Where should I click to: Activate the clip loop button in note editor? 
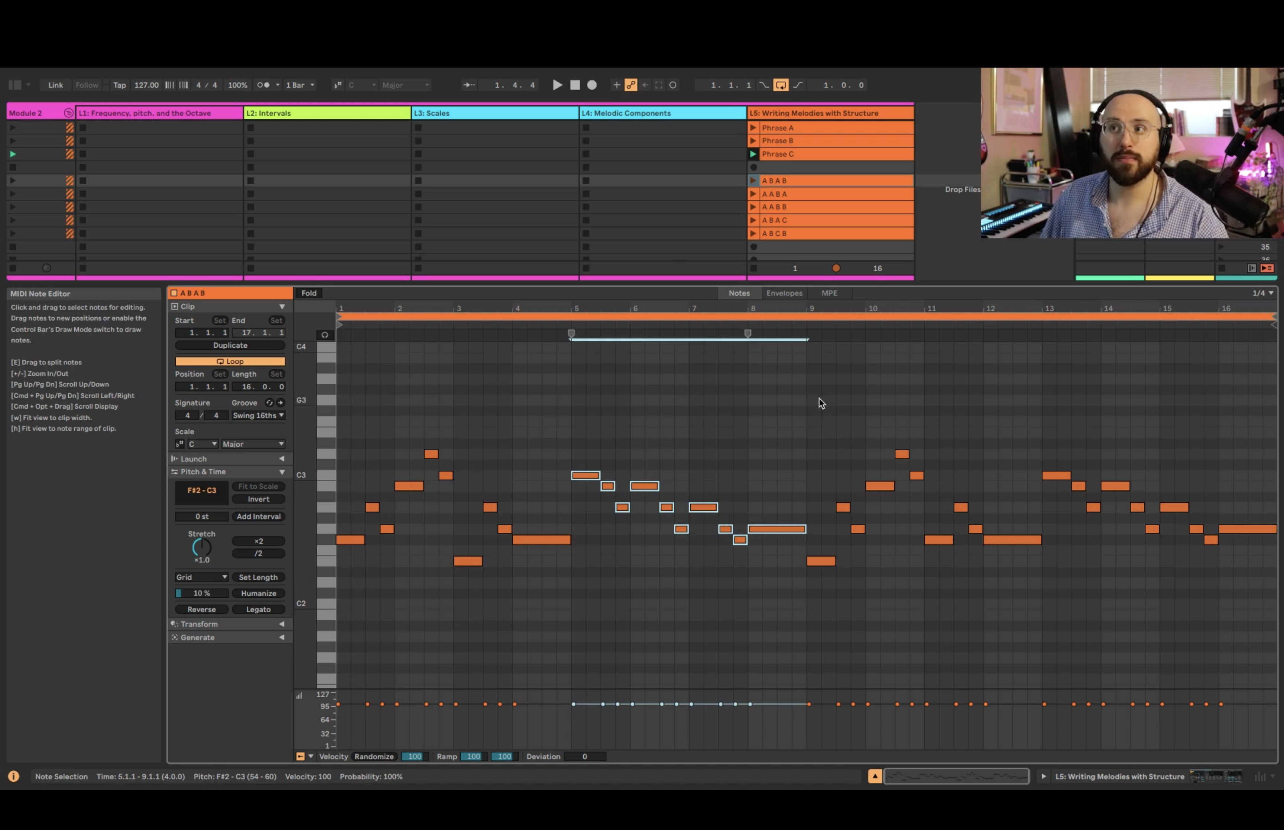(325, 335)
